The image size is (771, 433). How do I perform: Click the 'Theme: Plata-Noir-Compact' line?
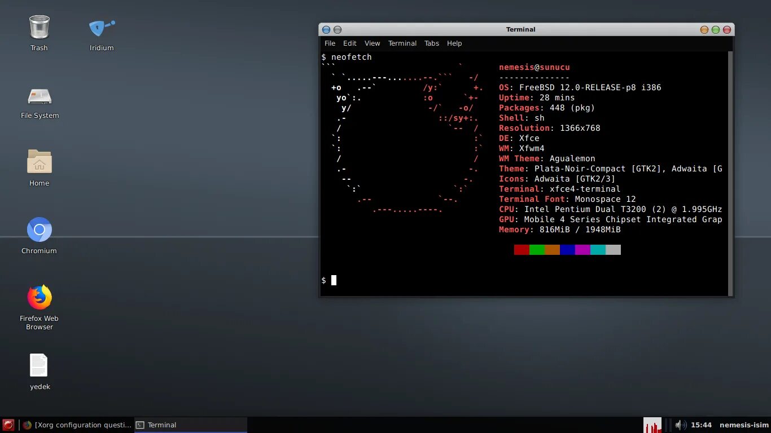[x=611, y=169]
